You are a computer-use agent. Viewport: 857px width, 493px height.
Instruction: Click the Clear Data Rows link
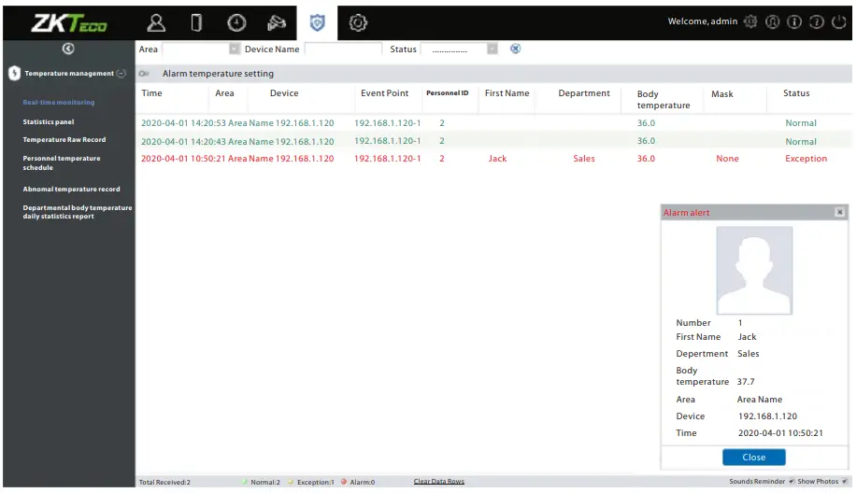pyautogui.click(x=438, y=482)
